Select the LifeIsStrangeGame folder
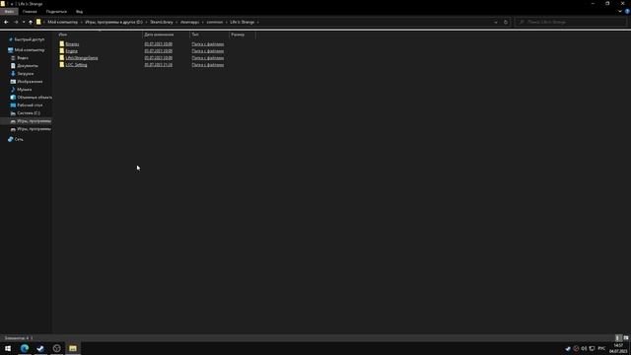The image size is (631, 355). pyautogui.click(x=82, y=57)
